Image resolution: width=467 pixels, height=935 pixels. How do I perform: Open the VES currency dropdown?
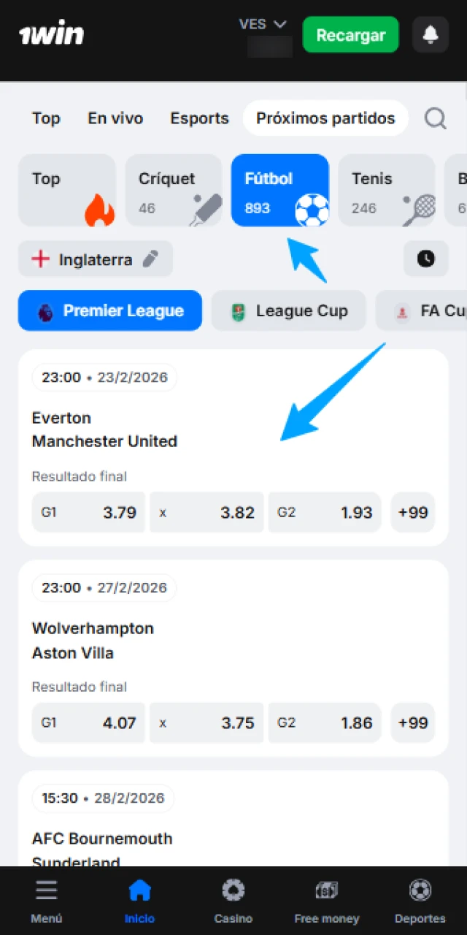pyautogui.click(x=263, y=23)
